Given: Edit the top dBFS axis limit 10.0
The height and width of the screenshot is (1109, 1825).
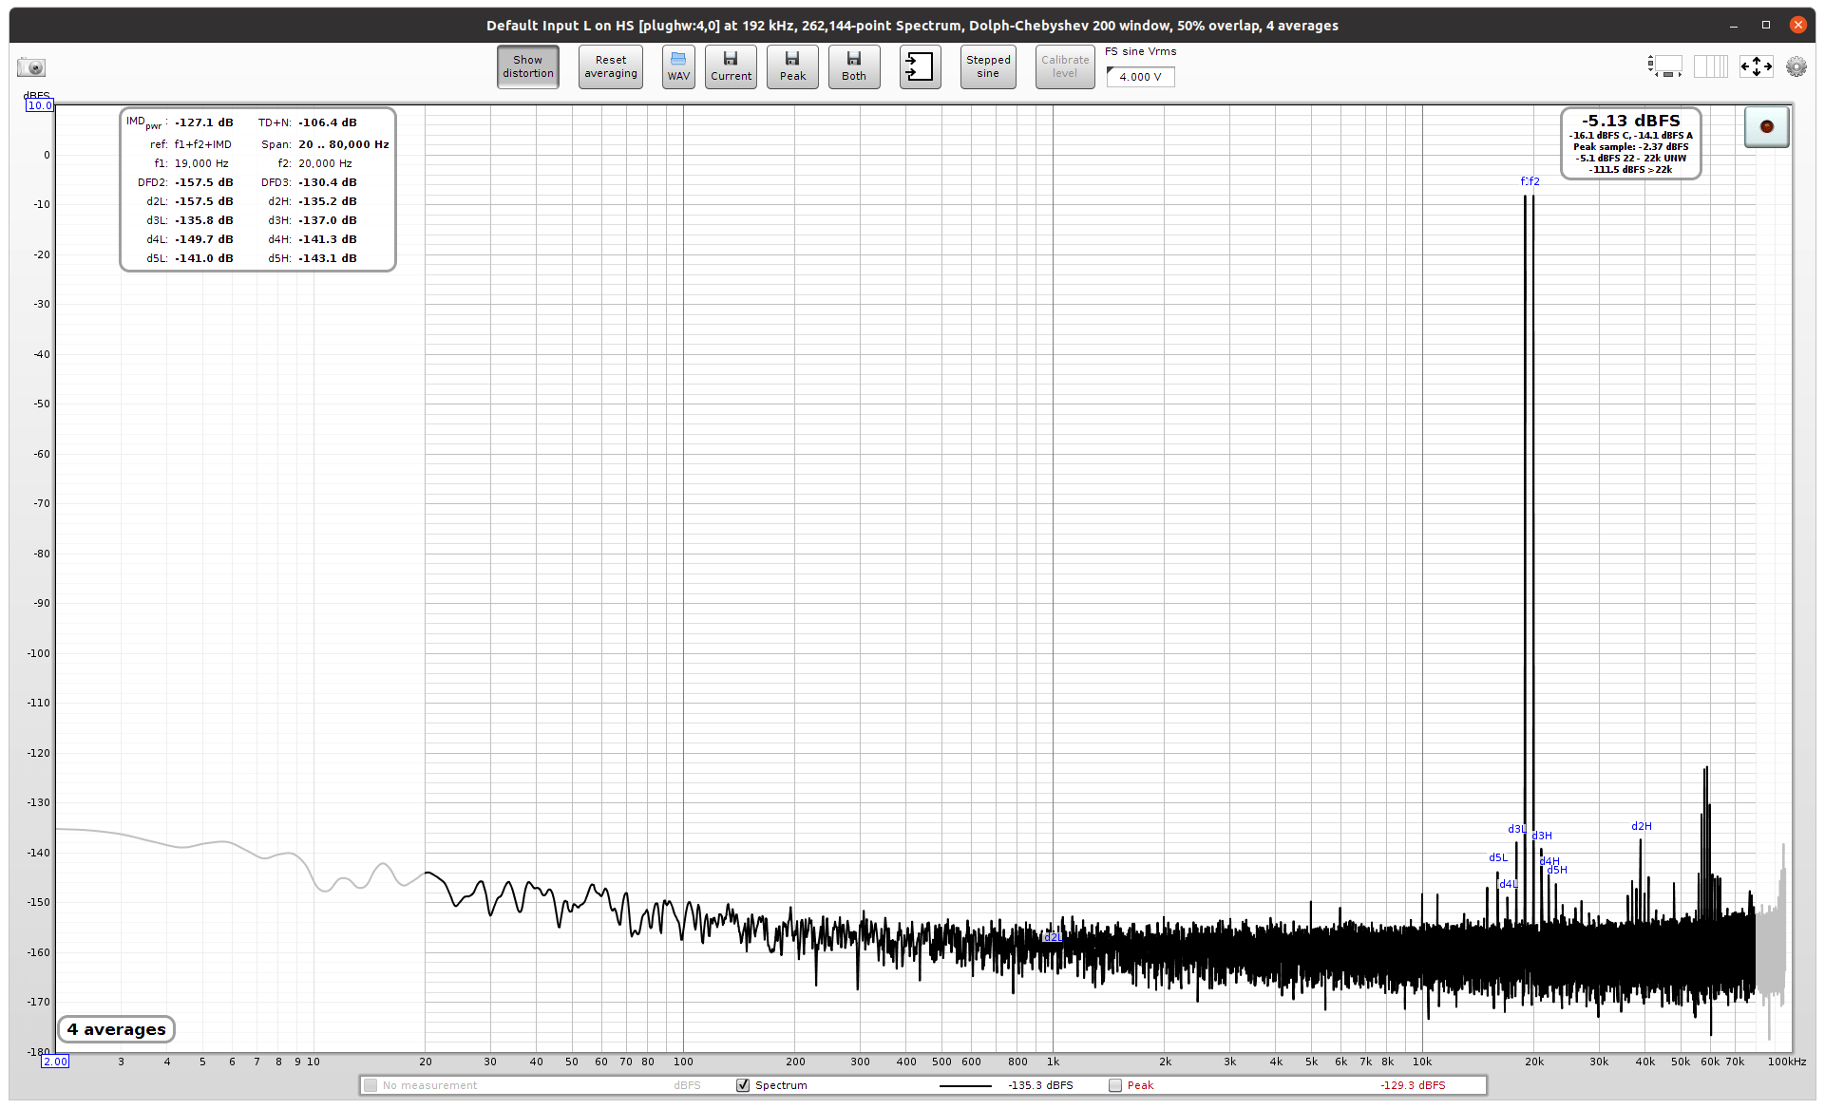Looking at the screenshot, I should click(40, 105).
